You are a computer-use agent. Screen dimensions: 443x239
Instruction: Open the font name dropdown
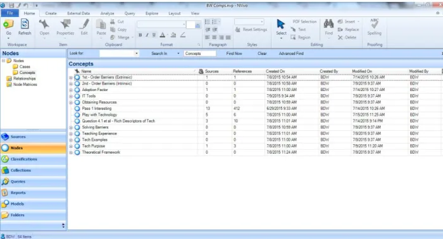click(x=184, y=25)
